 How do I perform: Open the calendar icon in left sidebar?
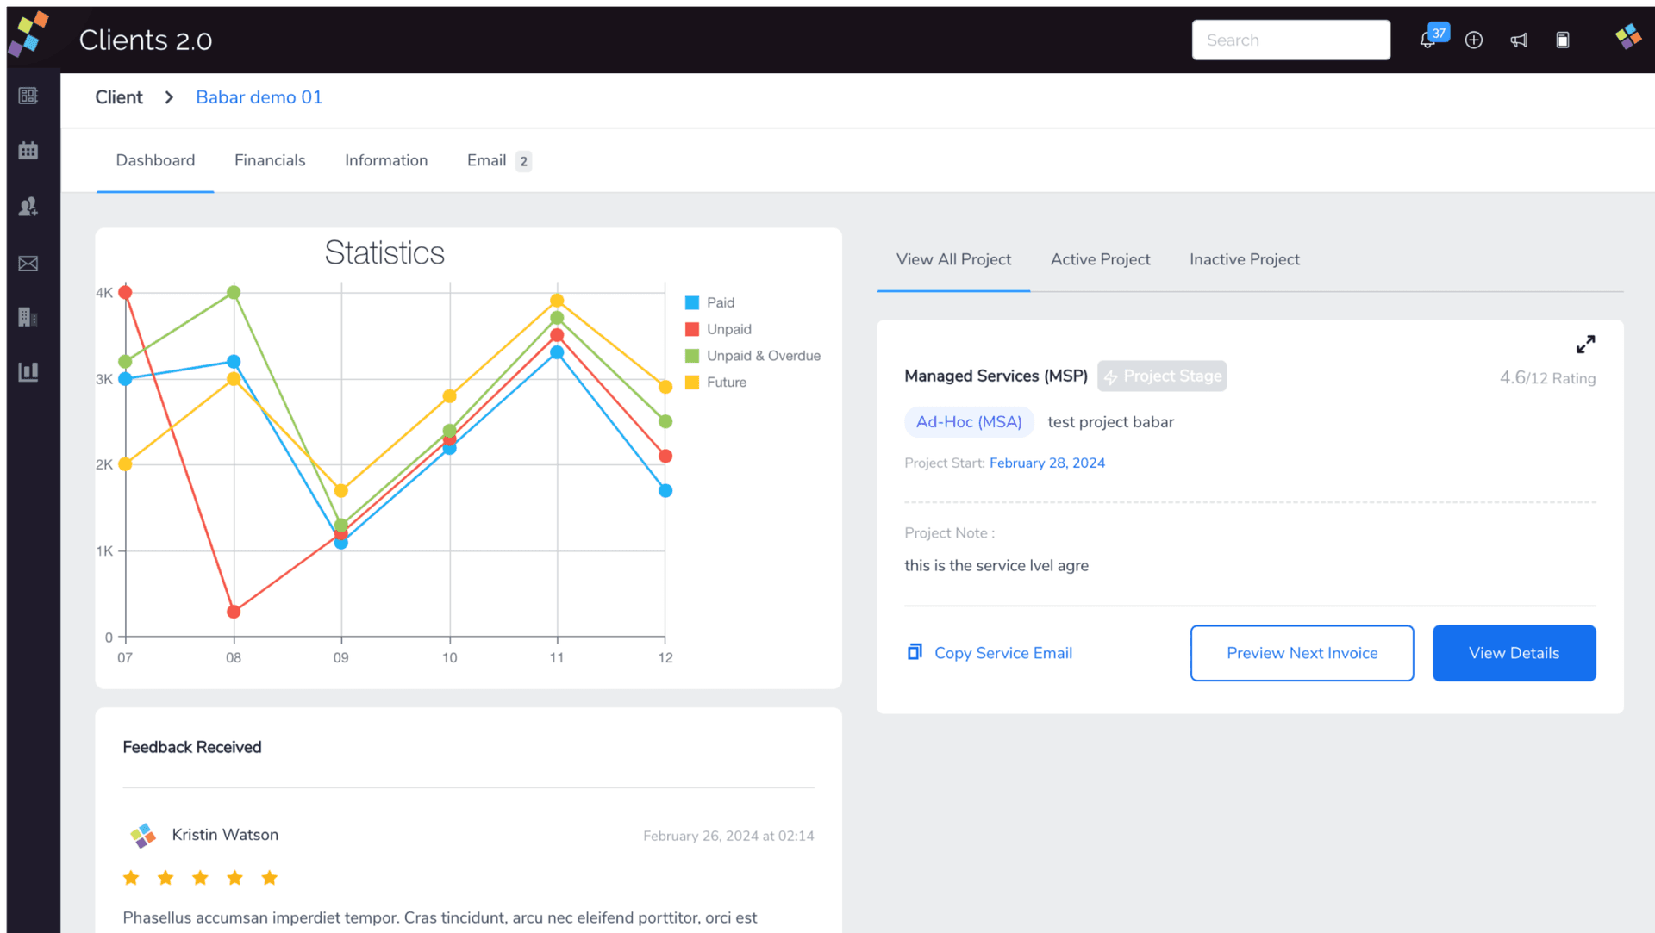point(28,151)
